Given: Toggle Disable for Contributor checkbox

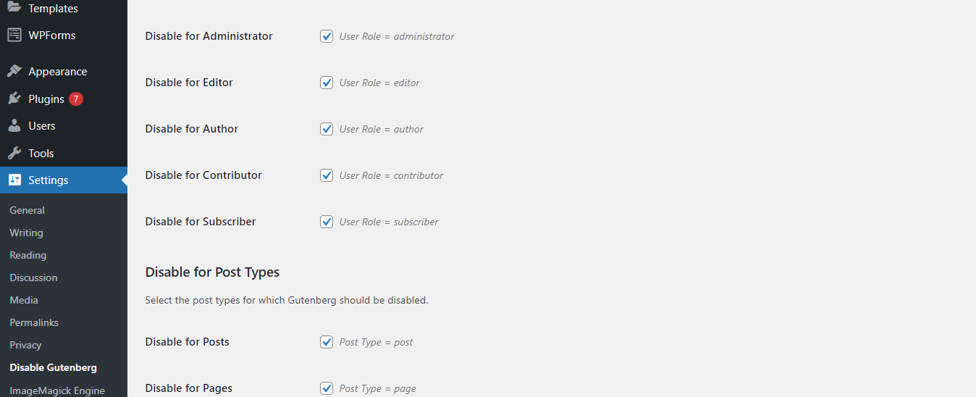Looking at the screenshot, I should pos(327,175).
